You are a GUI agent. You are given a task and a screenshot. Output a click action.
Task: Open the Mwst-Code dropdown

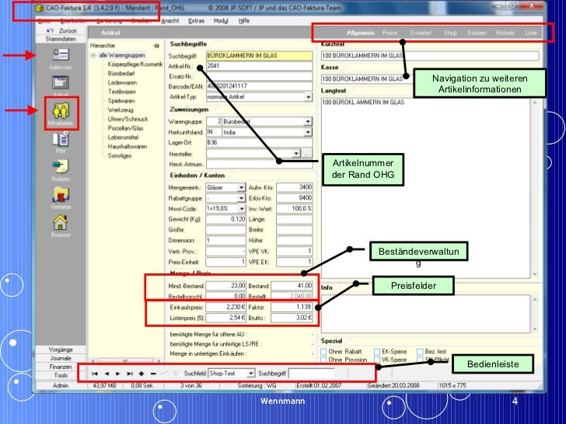point(242,209)
